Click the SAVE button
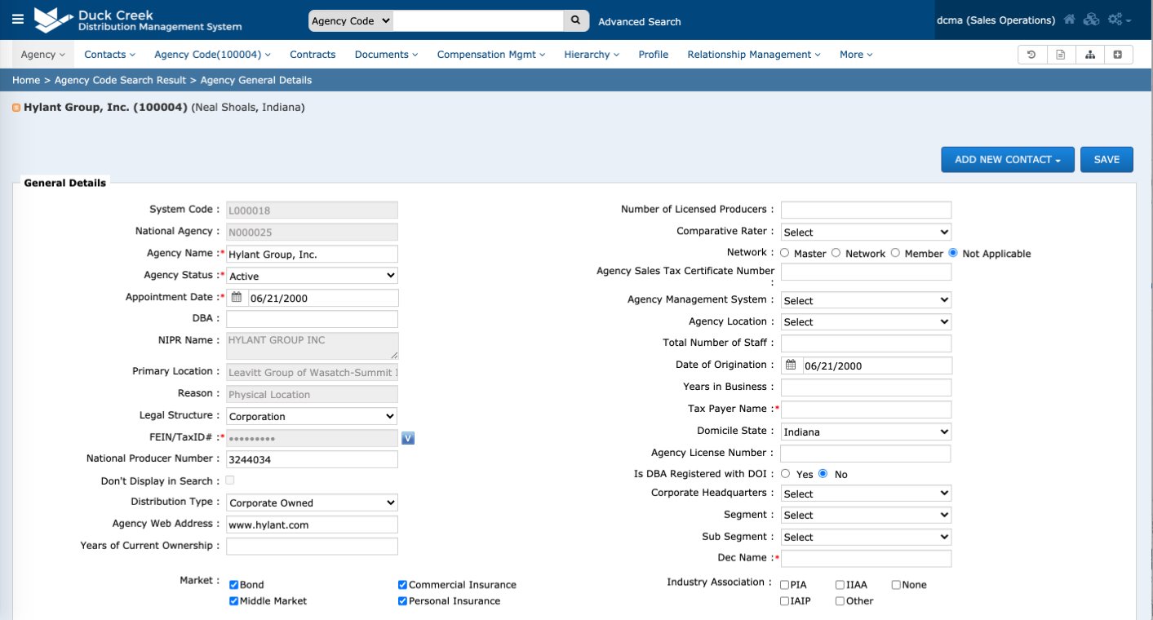Viewport: 1153px width, 620px height. coord(1106,159)
